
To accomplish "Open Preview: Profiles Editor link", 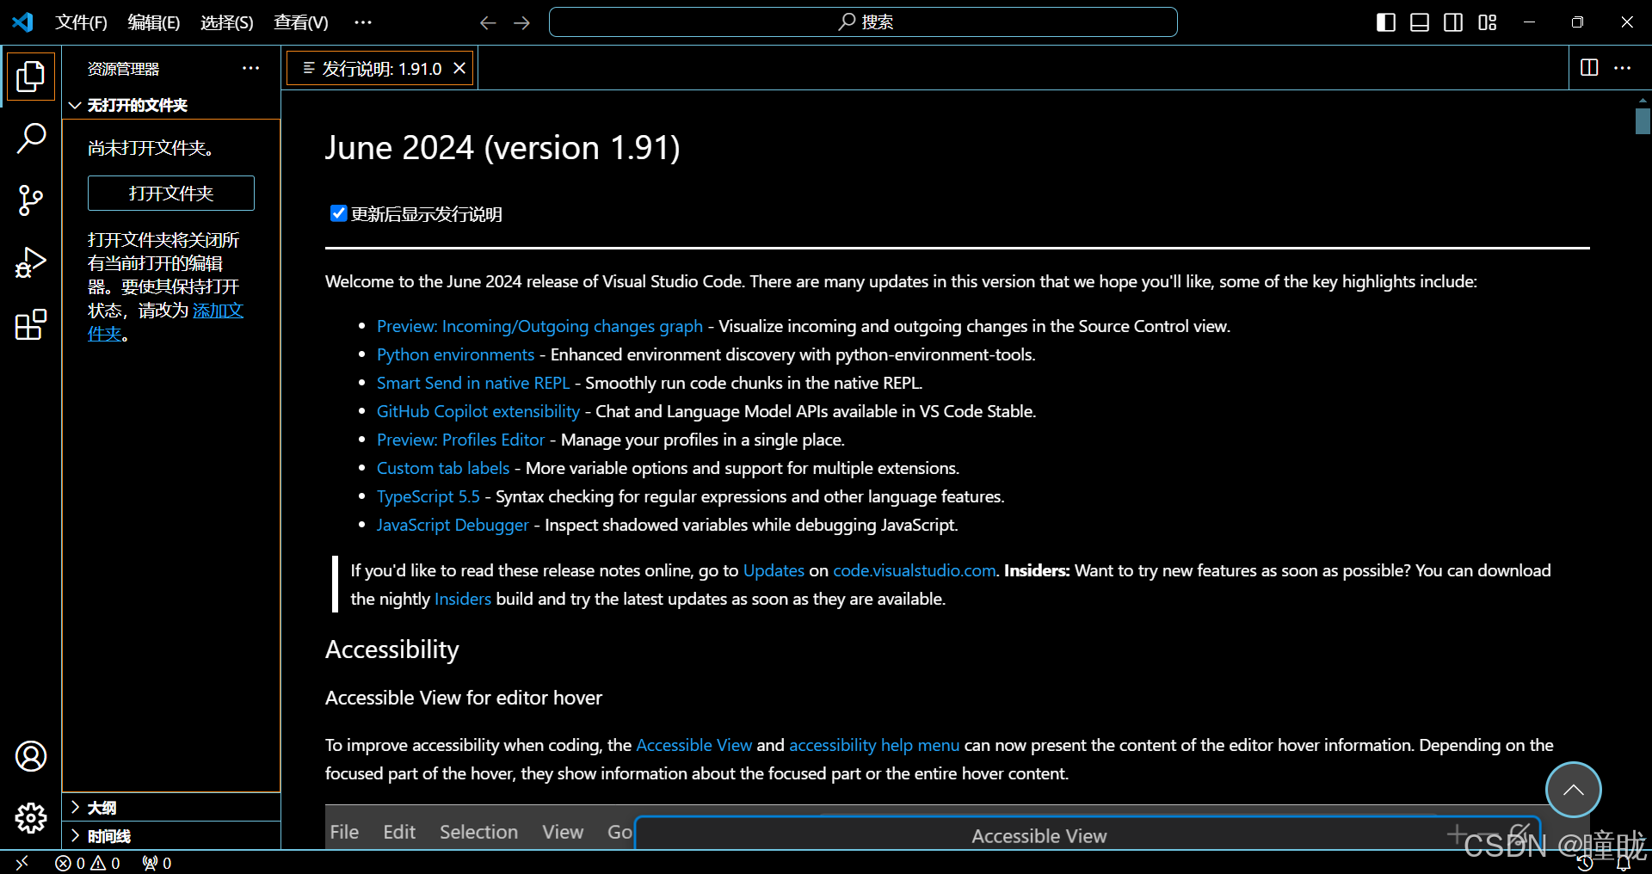I will pyautogui.click(x=460, y=440).
